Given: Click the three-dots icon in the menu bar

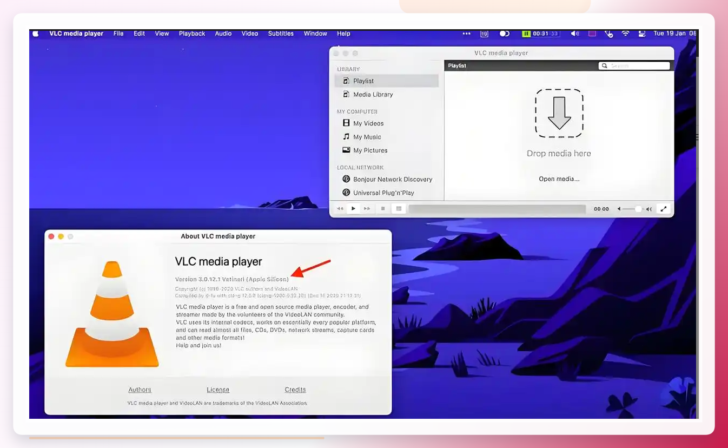Looking at the screenshot, I should 466,34.
